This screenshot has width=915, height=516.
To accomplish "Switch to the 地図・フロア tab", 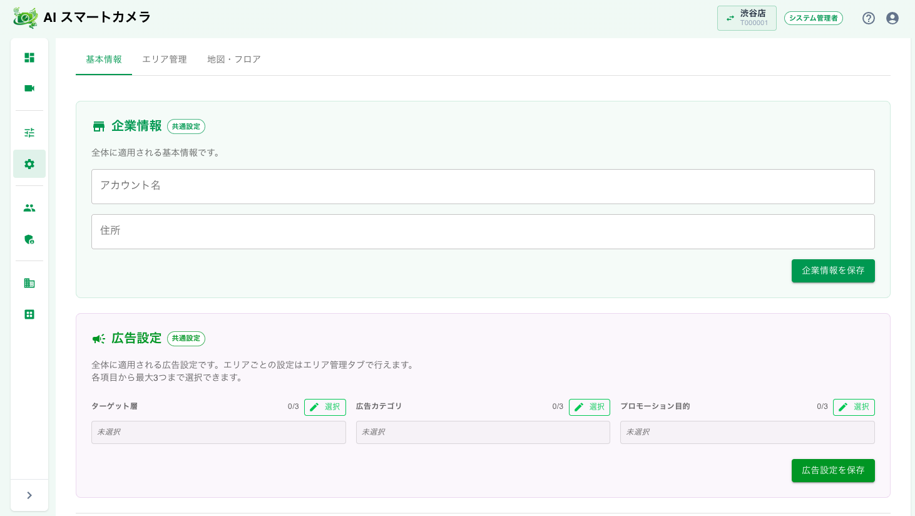I will pos(234,59).
